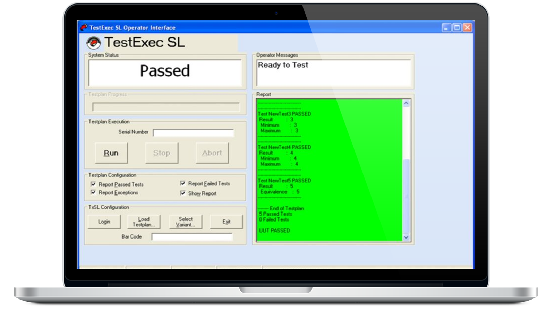Click '0 Failed Tests' report line
The image size is (555, 312).
pos(274,219)
